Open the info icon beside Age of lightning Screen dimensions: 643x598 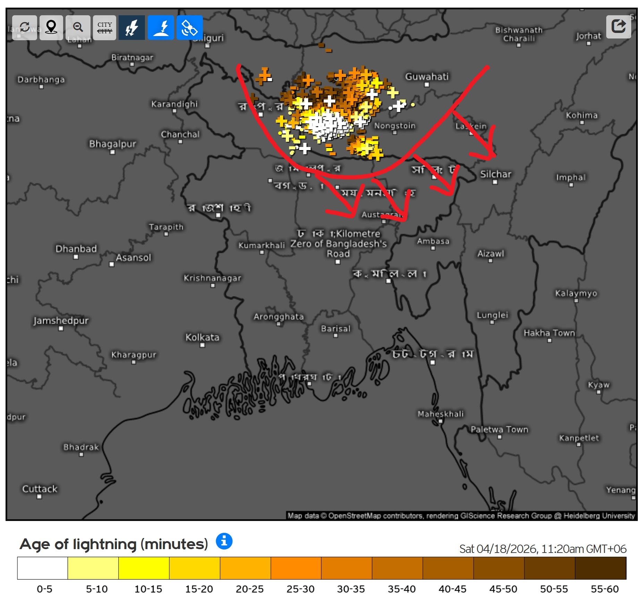[x=224, y=541]
